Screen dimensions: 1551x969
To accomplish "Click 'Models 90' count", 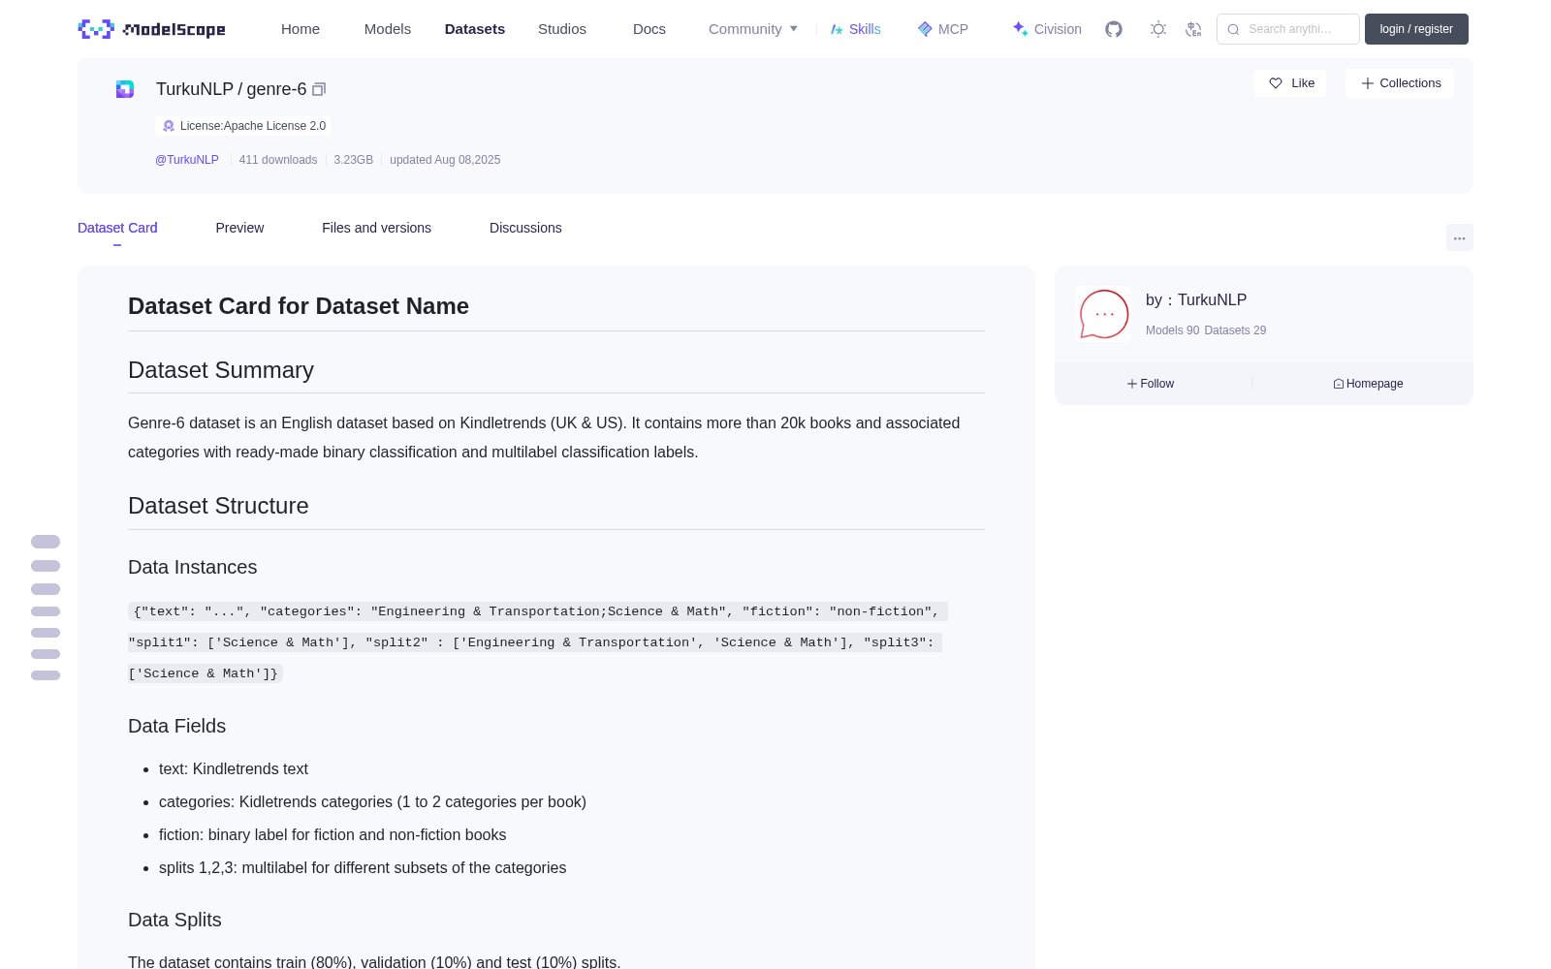I will (1172, 330).
